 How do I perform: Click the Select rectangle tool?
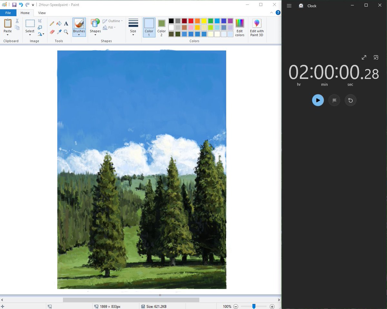pos(30,23)
